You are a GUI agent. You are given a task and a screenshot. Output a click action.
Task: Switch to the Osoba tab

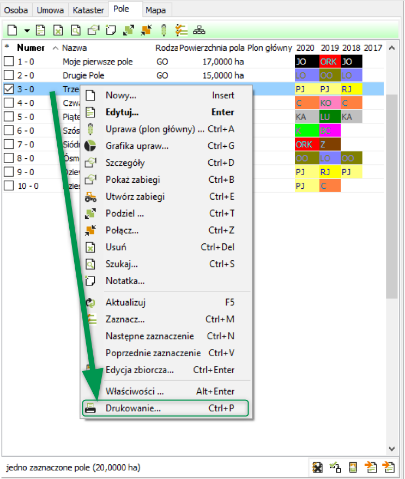[16, 10]
